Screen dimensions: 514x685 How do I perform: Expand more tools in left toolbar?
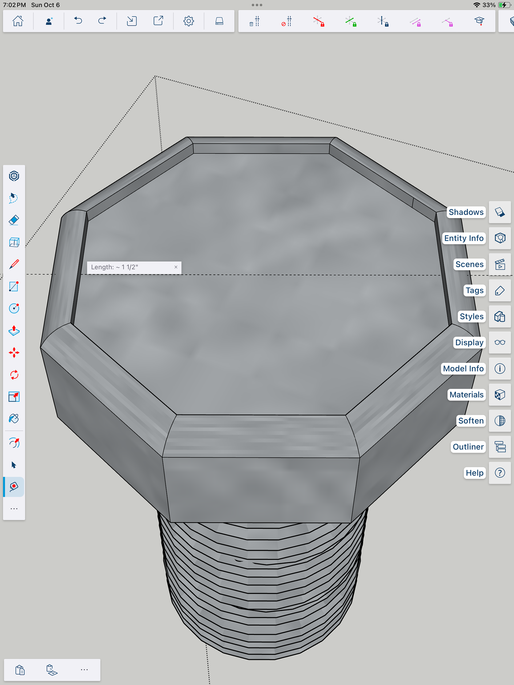(14, 508)
